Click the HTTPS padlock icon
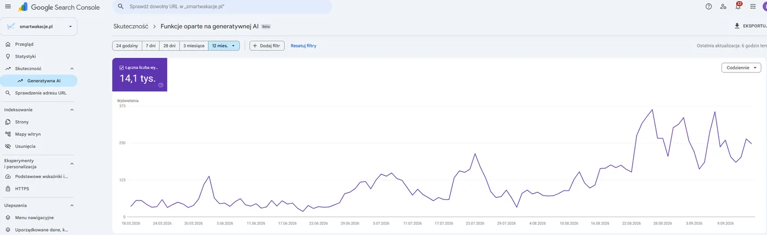767x235 pixels. (8, 188)
